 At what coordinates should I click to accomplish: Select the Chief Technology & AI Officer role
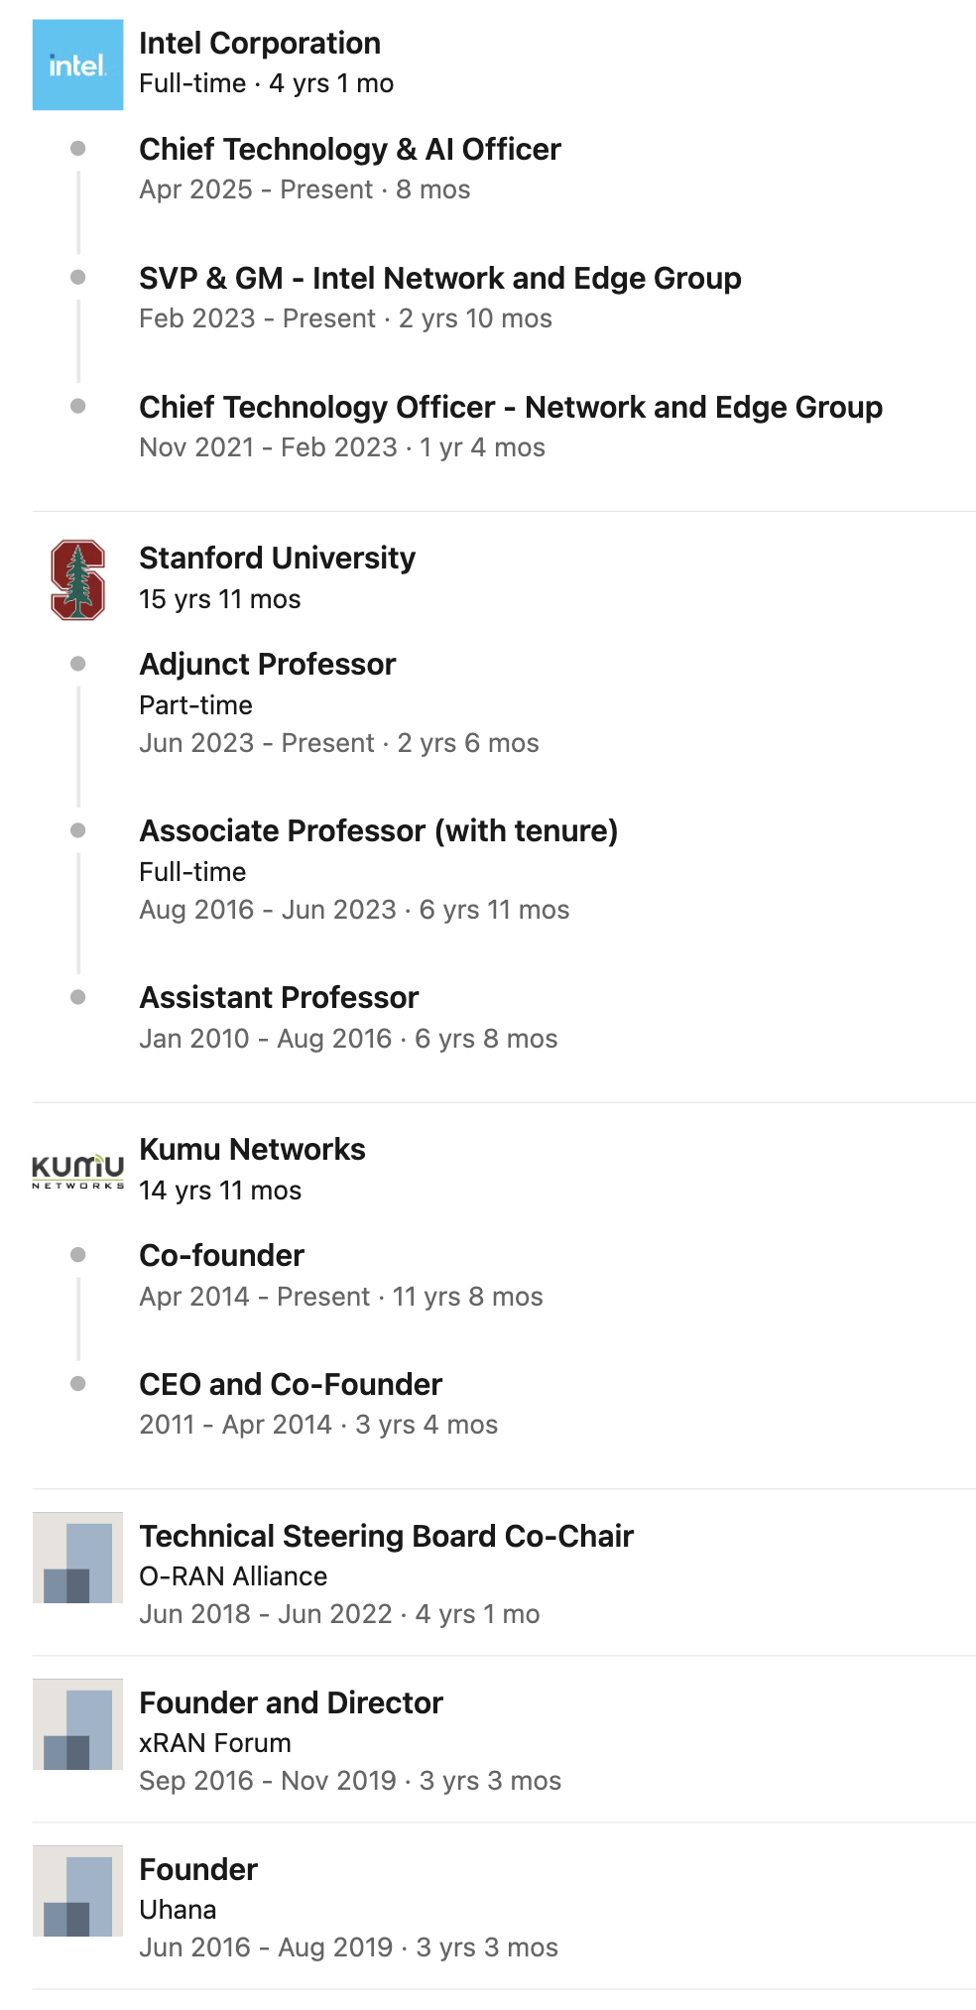click(349, 150)
